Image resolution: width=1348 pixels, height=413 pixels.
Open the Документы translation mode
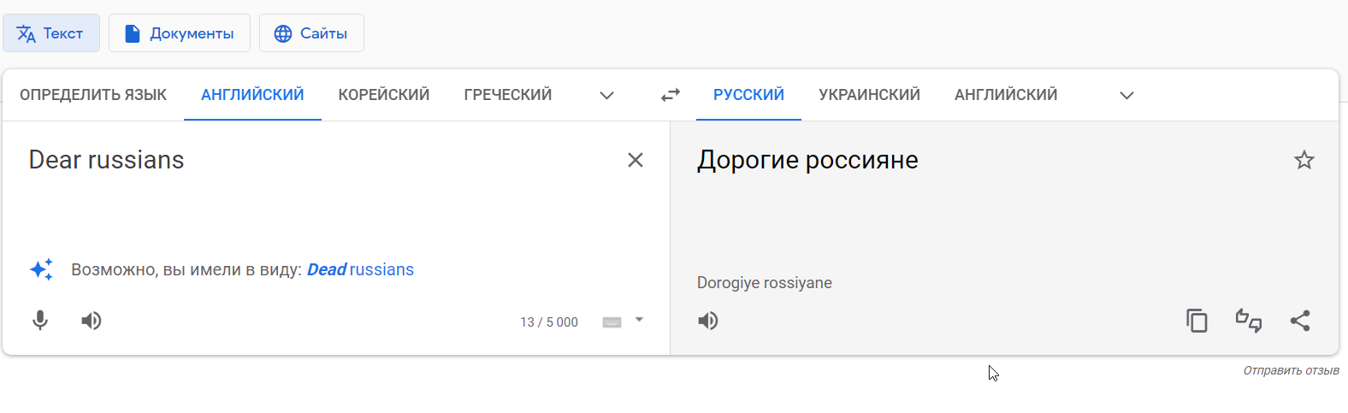[180, 33]
